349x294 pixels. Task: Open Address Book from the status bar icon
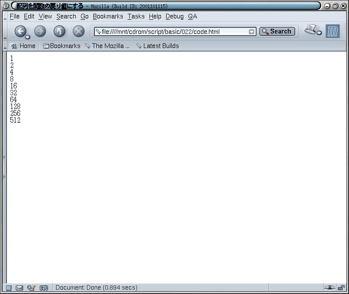44,288
